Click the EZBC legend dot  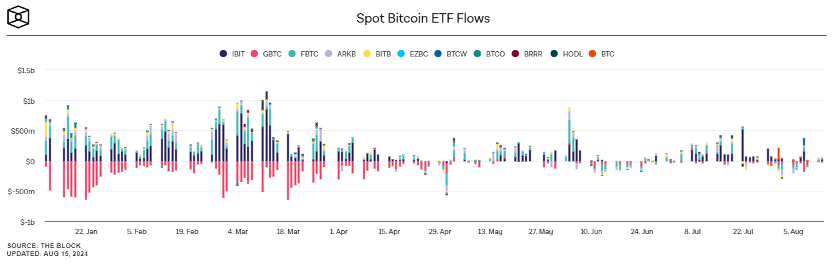401,53
